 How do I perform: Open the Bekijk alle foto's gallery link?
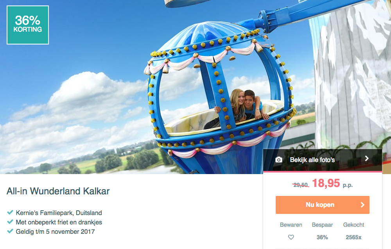click(323, 160)
